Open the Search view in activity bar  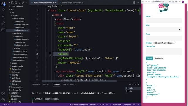3,10
